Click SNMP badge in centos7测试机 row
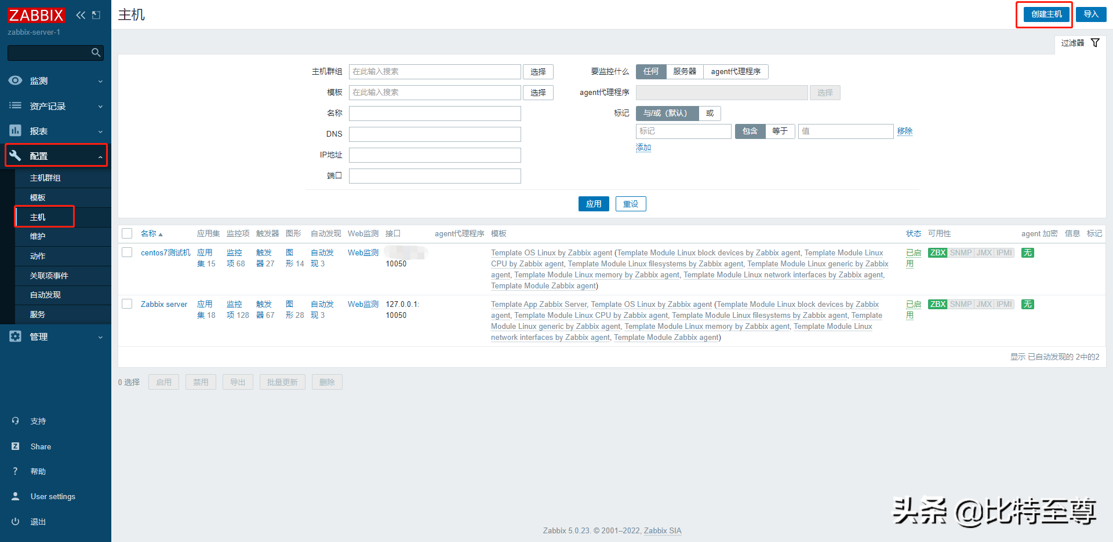Viewport: 1113px width, 542px height. point(961,253)
